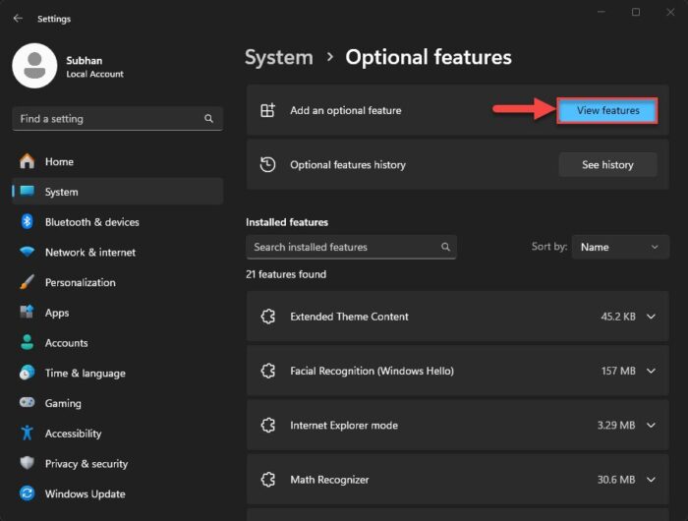The height and width of the screenshot is (521, 688).
Task: Click the Privacy & security shield icon
Action: (x=28, y=463)
